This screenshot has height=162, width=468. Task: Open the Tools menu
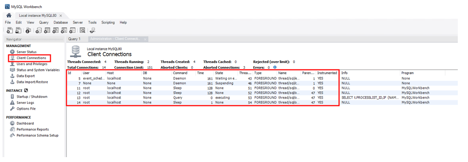[x=92, y=22]
